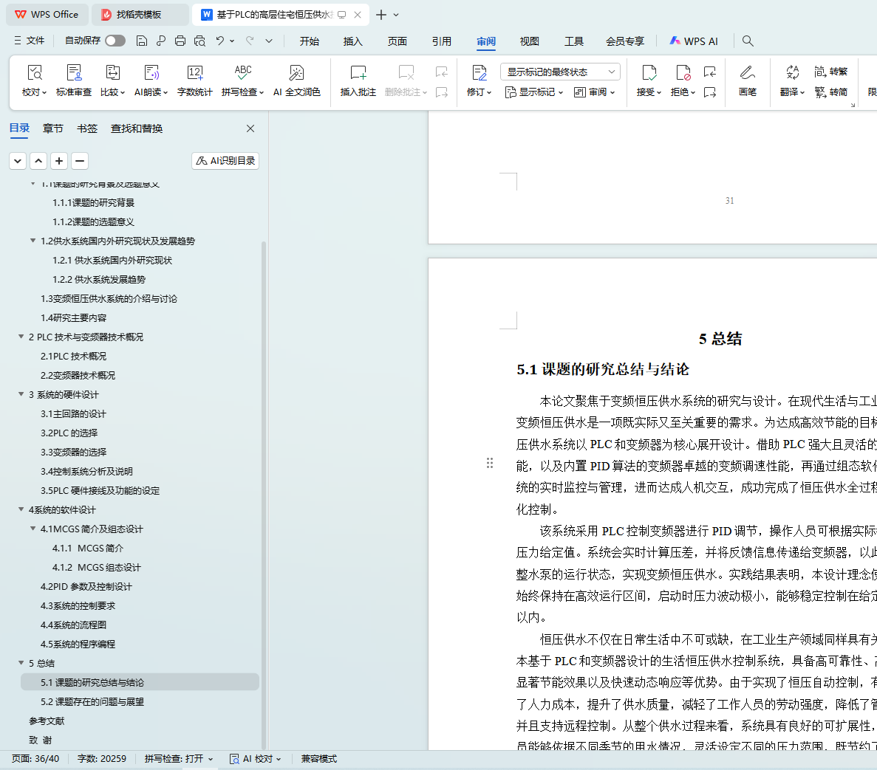
Task: Toggle spell check status (拼写检查: 打开)
Action: pyautogui.click(x=178, y=758)
